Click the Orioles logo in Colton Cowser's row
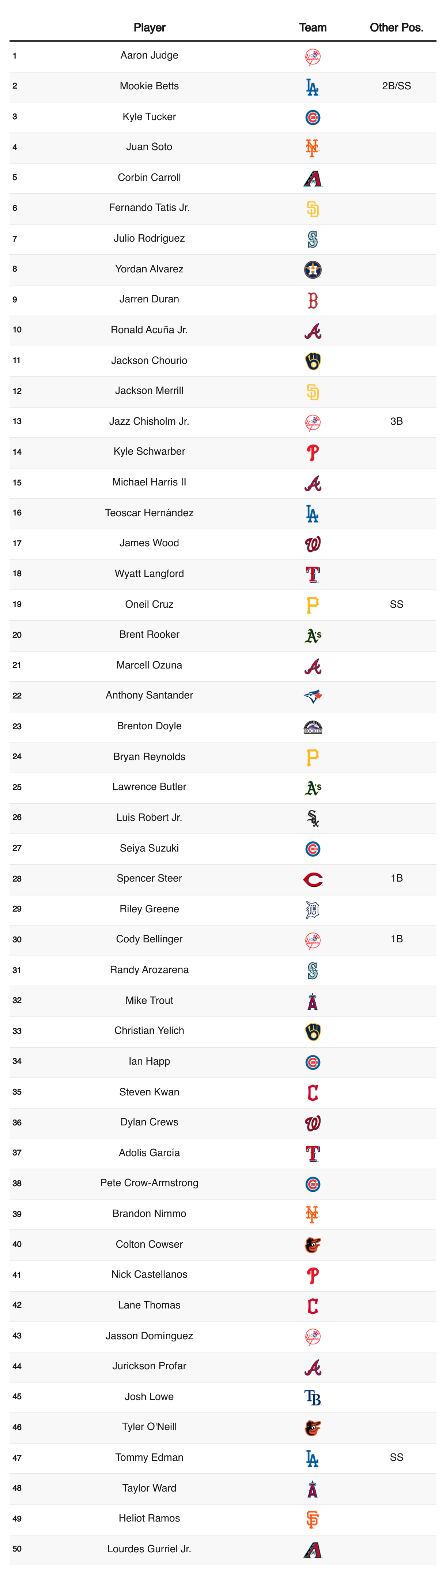The width and height of the screenshot is (446, 1575). (x=313, y=1246)
